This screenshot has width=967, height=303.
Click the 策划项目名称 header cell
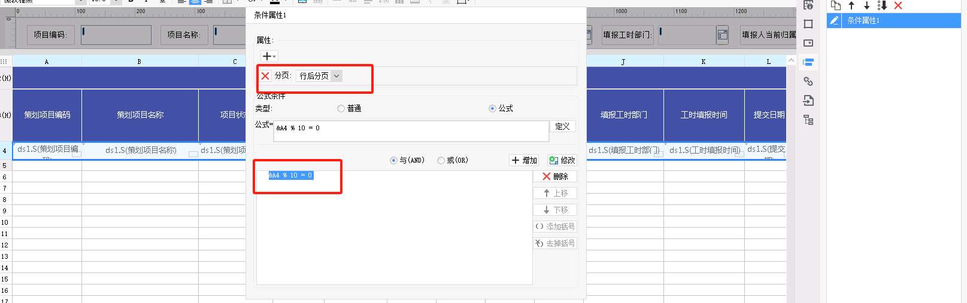coord(140,115)
